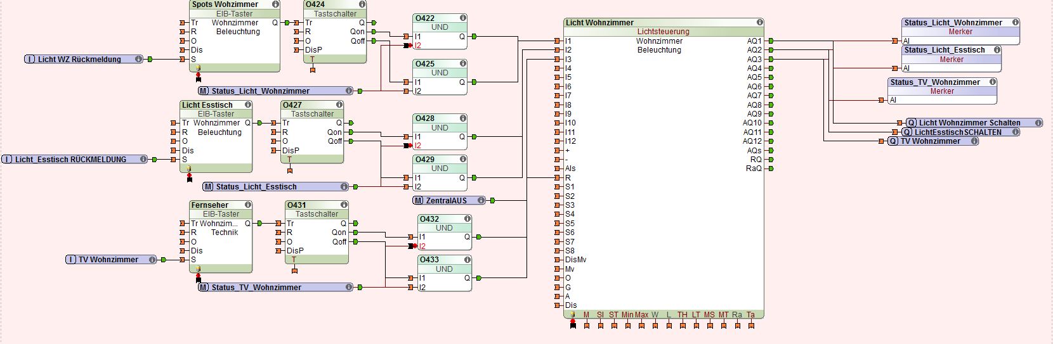Click info icon on Status_Licht_Wohnzimmer Merker block

click(x=1016, y=22)
